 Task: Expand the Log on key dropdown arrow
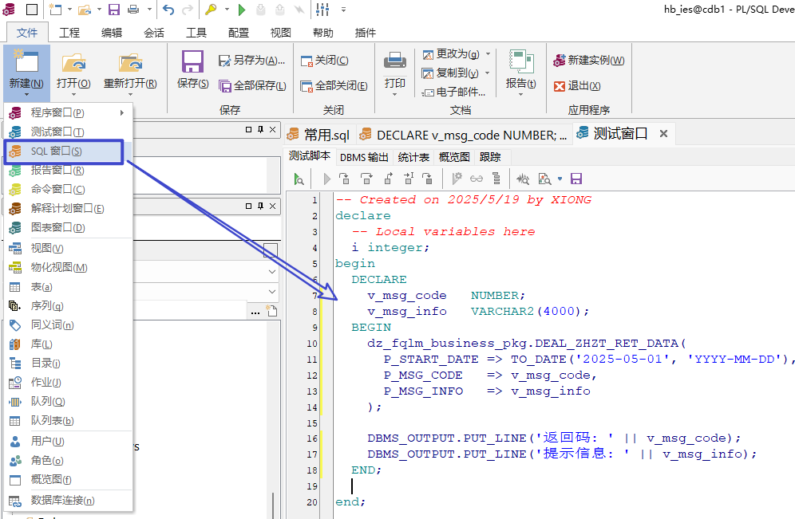click(x=227, y=9)
